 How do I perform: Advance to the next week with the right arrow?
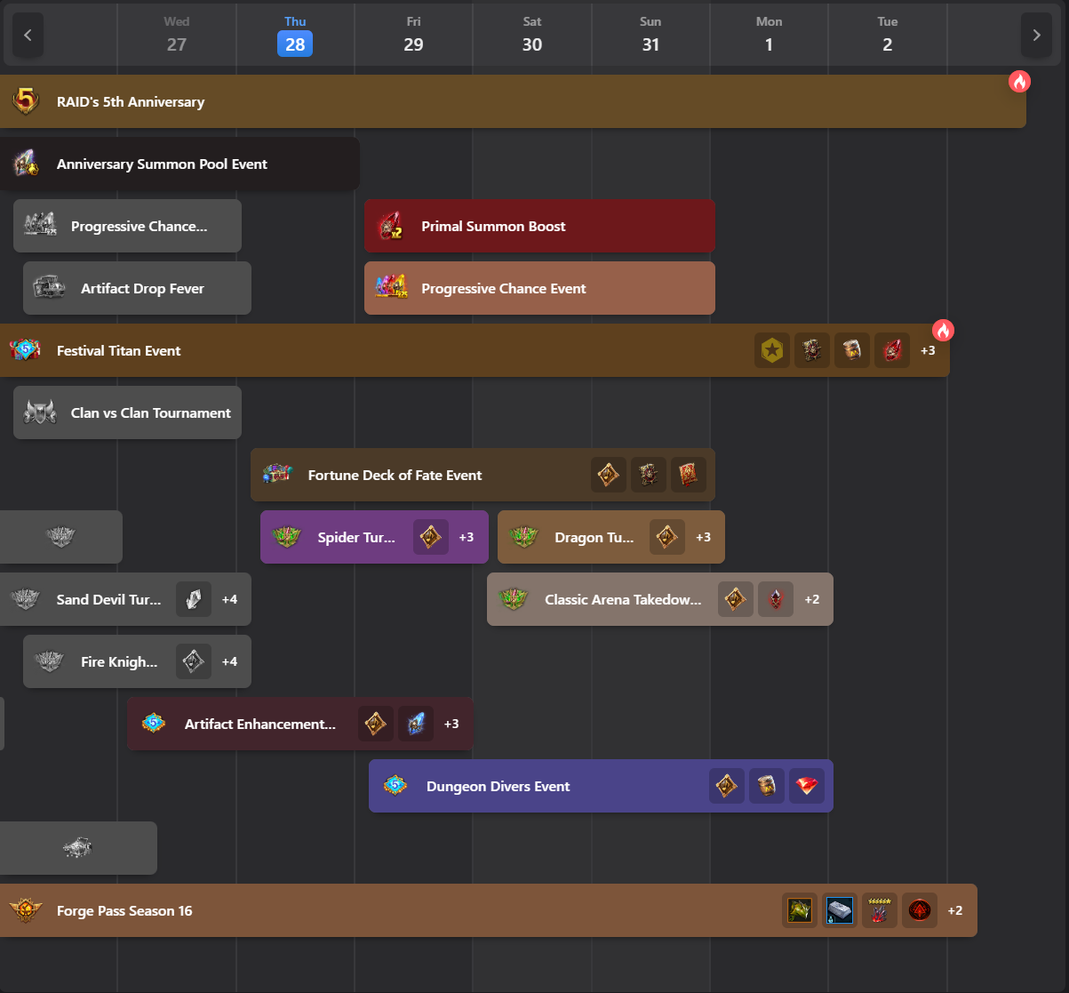click(1036, 36)
